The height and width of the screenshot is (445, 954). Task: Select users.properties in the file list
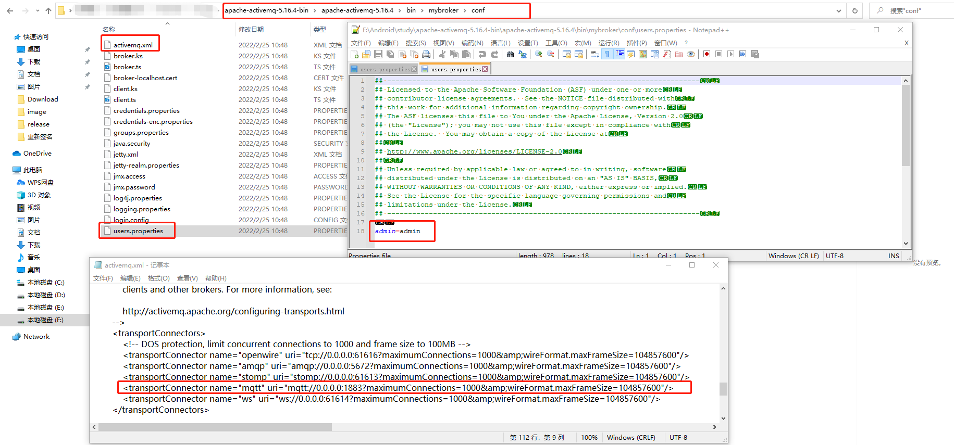pyautogui.click(x=138, y=231)
